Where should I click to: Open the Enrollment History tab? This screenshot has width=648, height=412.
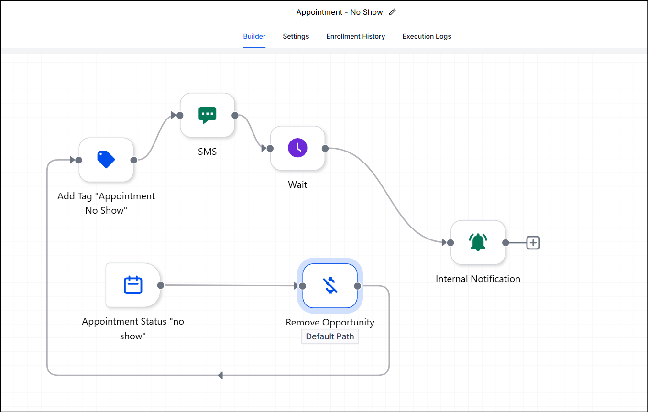pos(356,36)
